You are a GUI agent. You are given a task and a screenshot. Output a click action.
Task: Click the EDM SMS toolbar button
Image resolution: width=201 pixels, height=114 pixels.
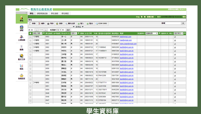tap(101, 24)
